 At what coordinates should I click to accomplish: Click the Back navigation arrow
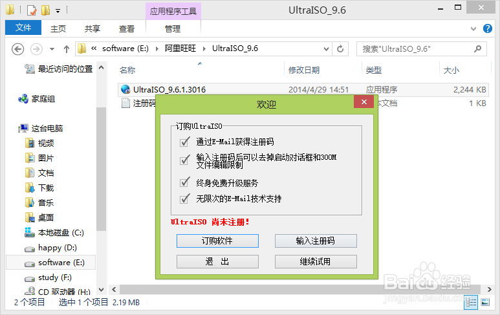(x=17, y=49)
